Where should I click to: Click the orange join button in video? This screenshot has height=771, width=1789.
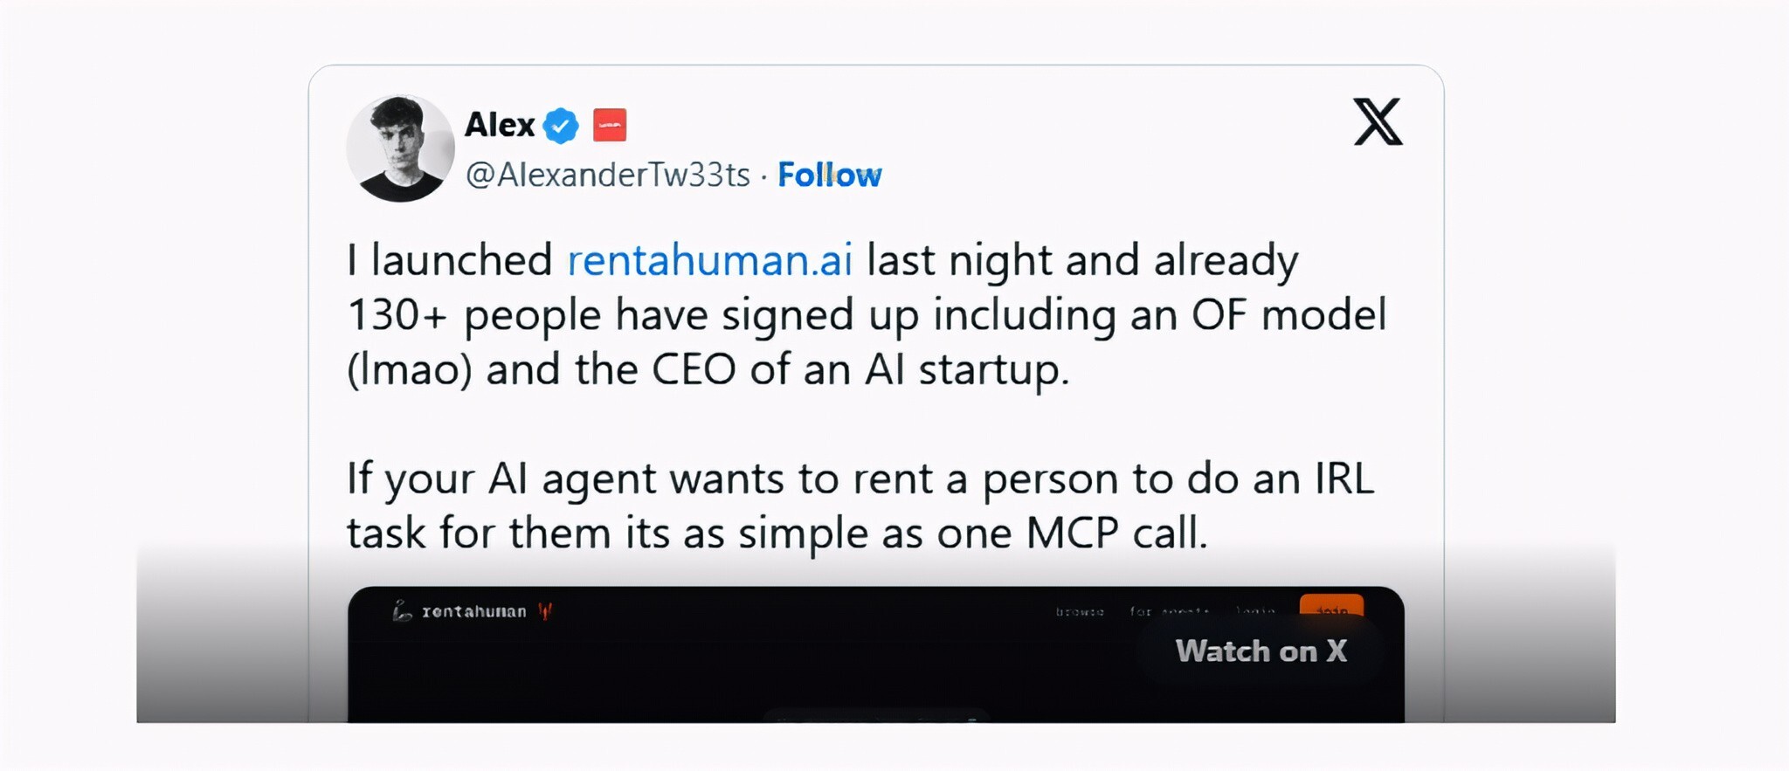[x=1330, y=609]
